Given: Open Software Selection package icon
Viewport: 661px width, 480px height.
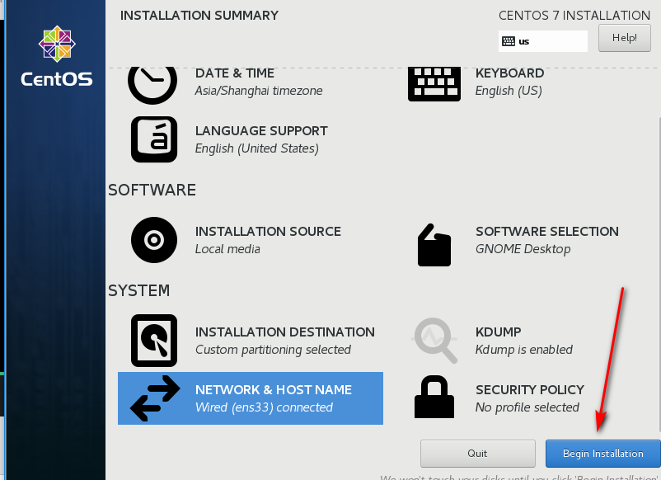Looking at the screenshot, I should pos(434,245).
